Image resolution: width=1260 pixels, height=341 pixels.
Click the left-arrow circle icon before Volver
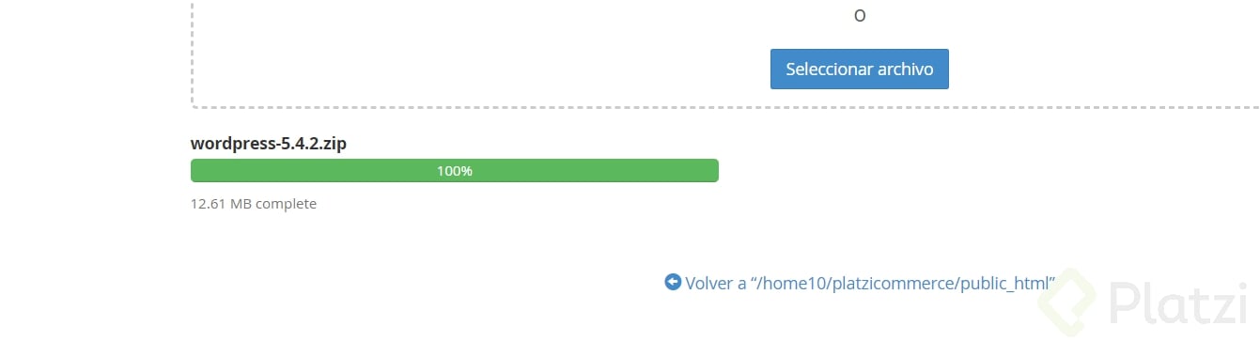pyautogui.click(x=672, y=282)
